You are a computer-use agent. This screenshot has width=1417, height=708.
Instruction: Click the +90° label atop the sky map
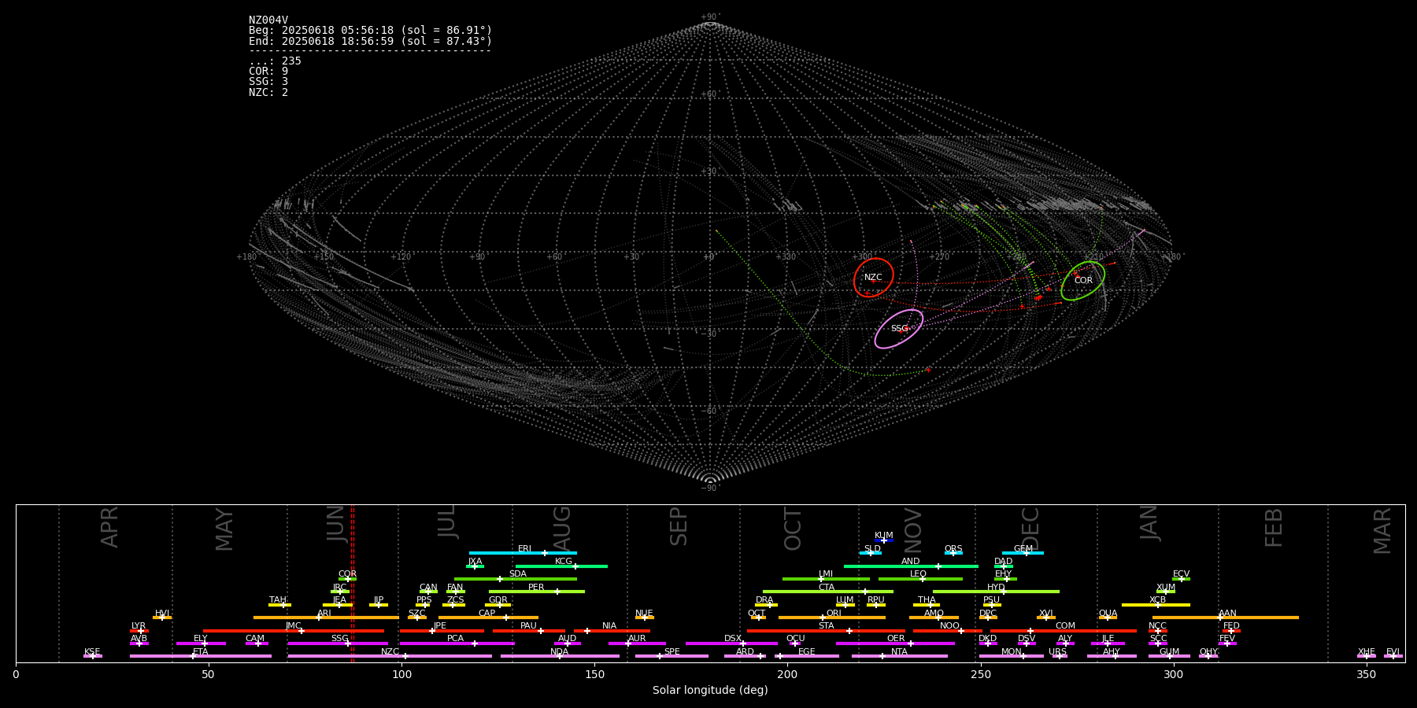point(710,17)
